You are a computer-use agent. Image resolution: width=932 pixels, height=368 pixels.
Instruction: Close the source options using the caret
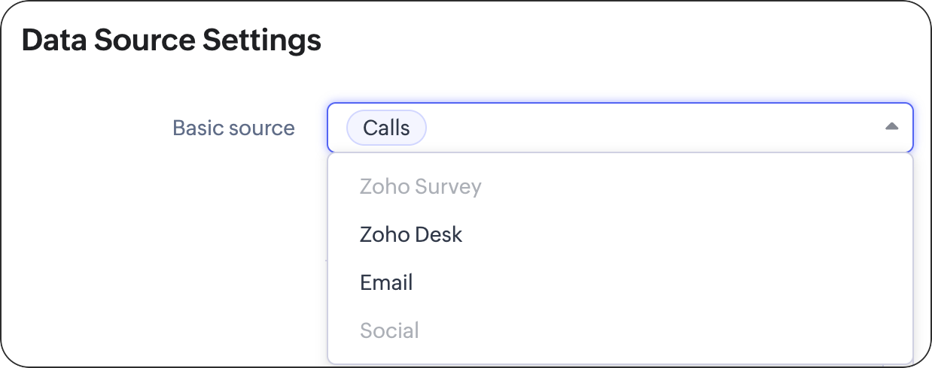pos(891,127)
